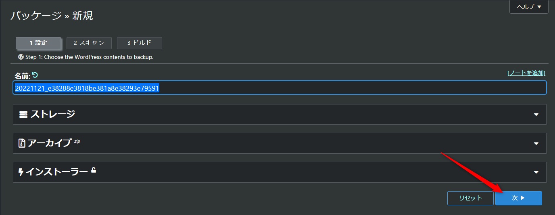
Task: Click the ストレージ server stack icon
Action: pyautogui.click(x=23, y=115)
